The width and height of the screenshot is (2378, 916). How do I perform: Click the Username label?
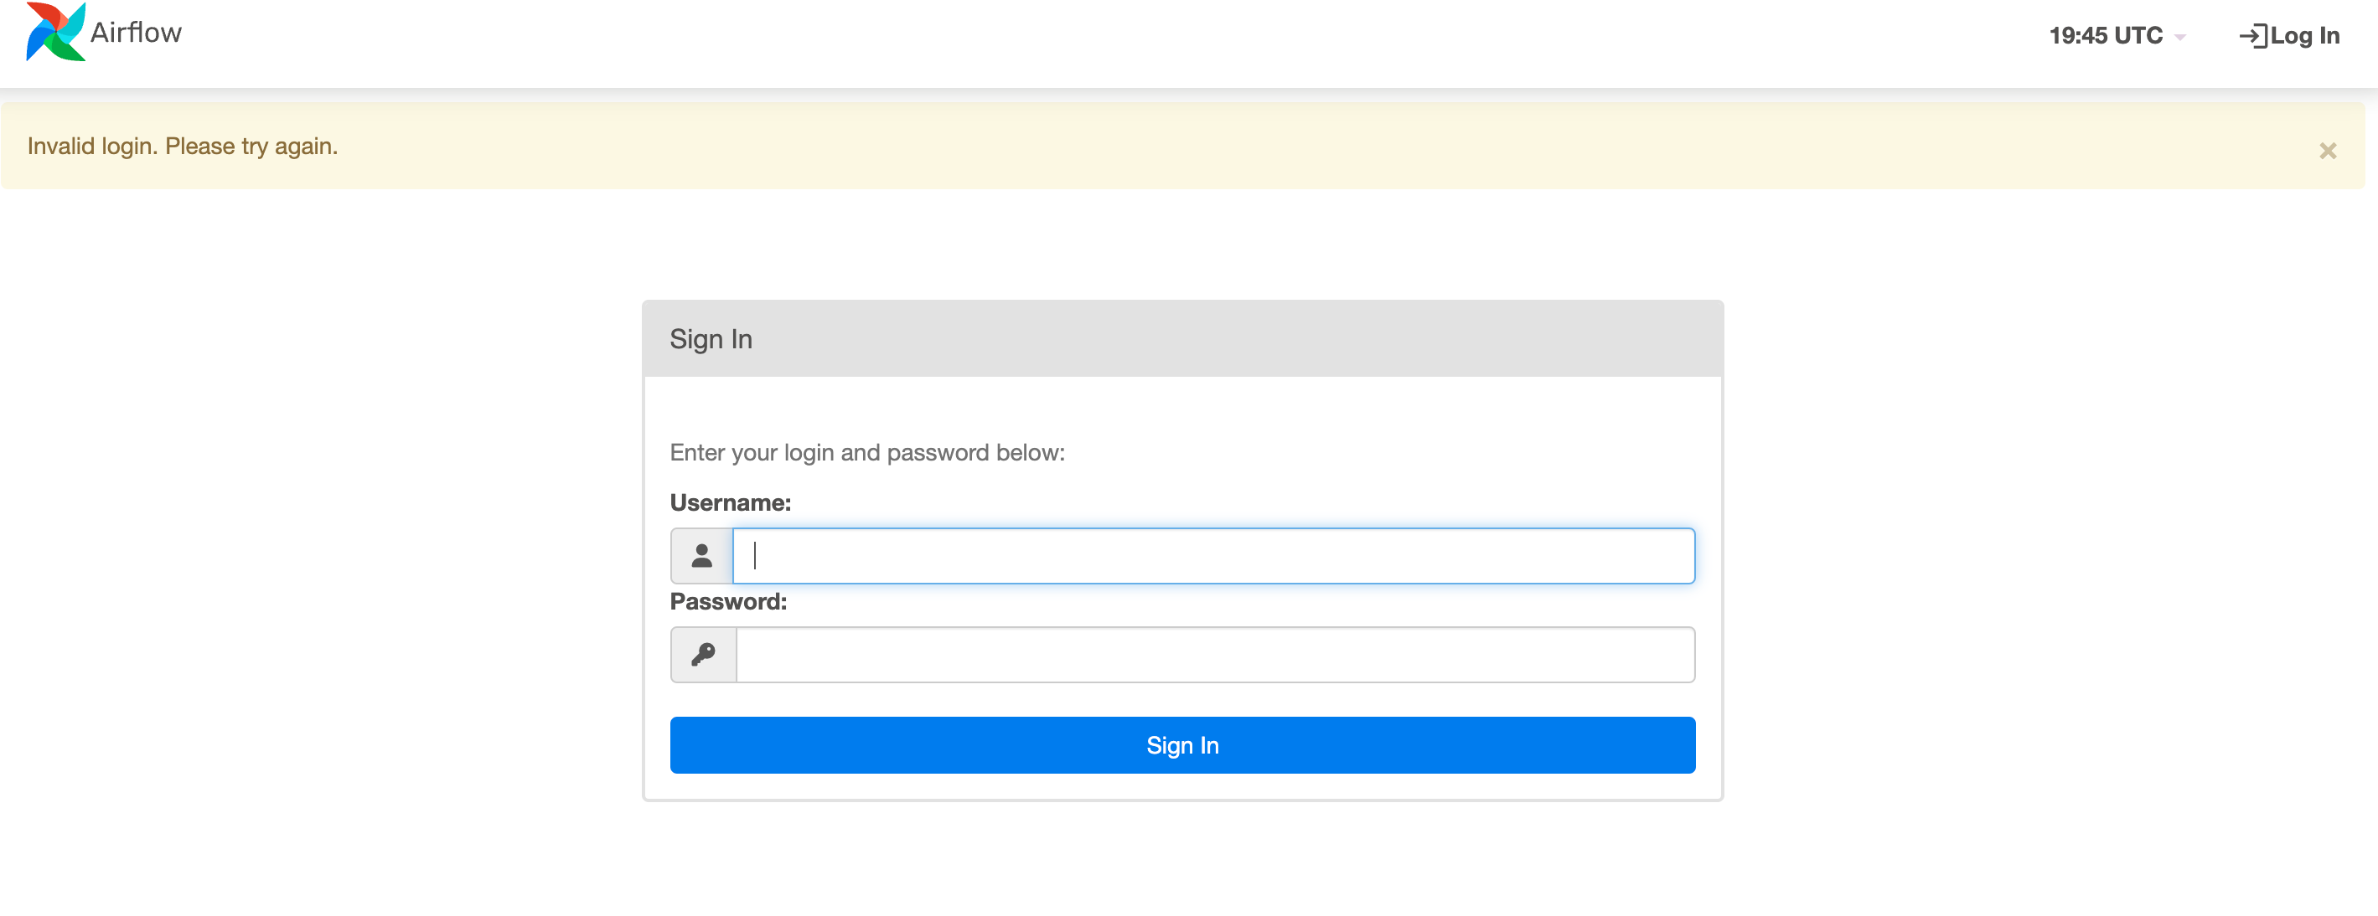pyautogui.click(x=730, y=502)
